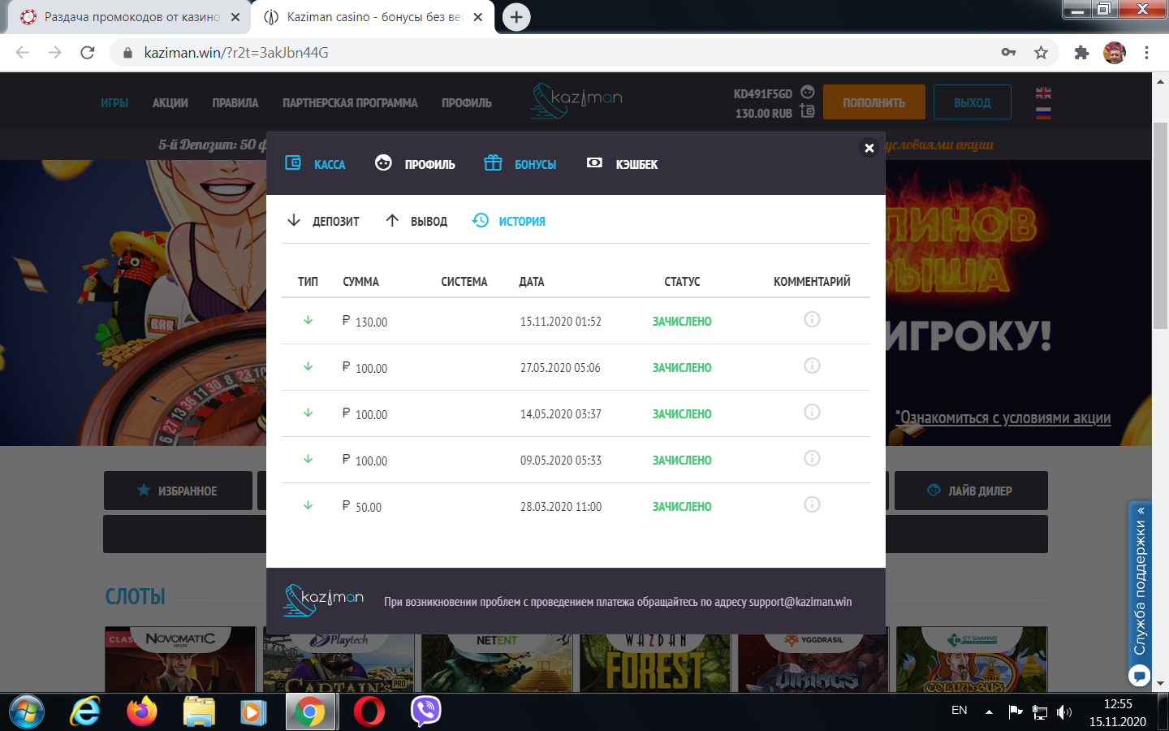Close the cashier modal dialog
Viewport: 1169px width, 731px height.
click(x=869, y=148)
